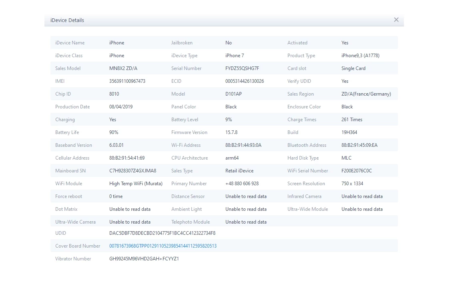Select the Cellular Address 88:B2:91:54:41:69
The height and width of the screenshot is (298, 450).
[127, 158]
